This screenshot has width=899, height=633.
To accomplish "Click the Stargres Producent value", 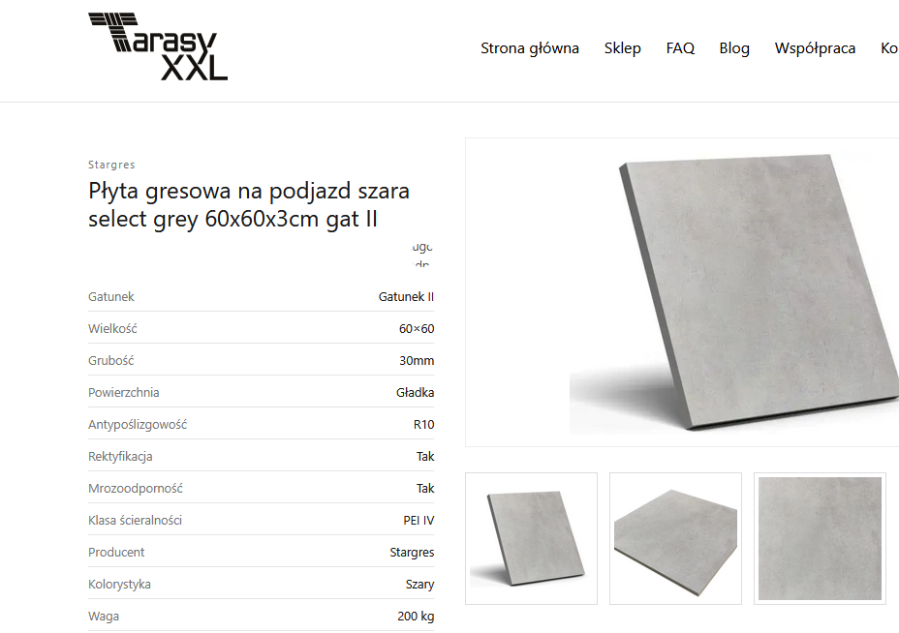I will click(412, 553).
